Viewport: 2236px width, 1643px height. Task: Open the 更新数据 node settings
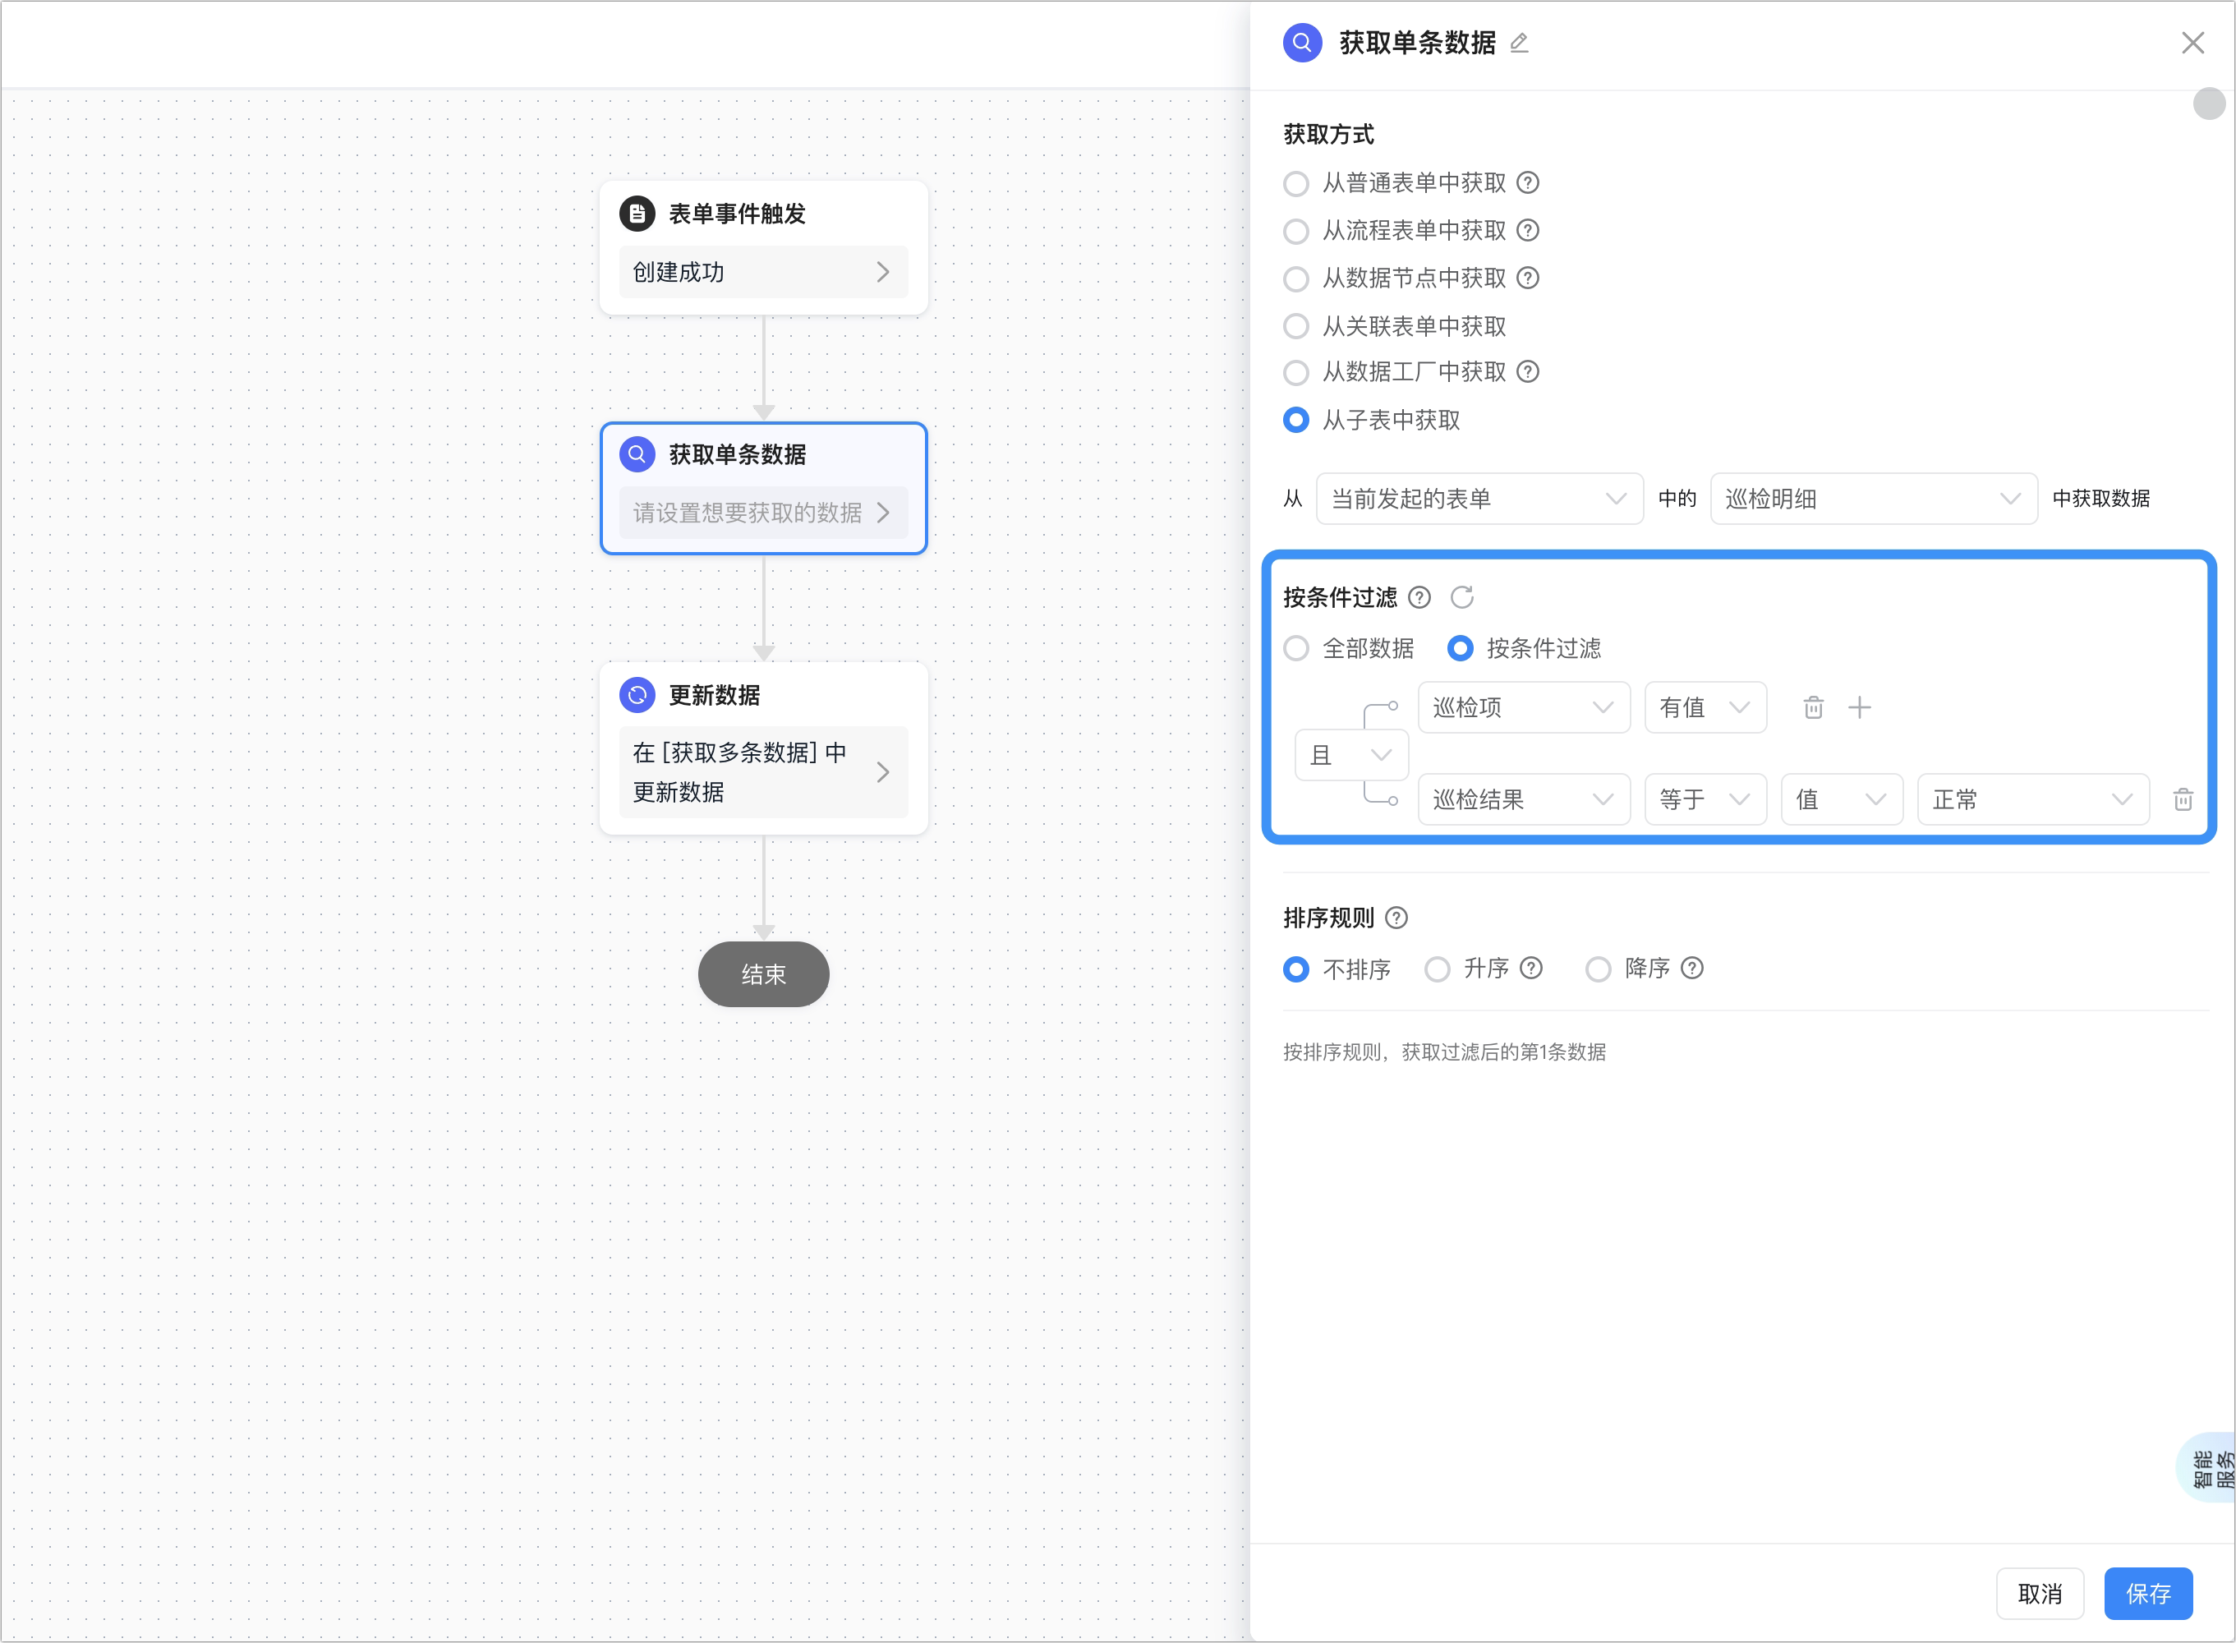click(764, 773)
